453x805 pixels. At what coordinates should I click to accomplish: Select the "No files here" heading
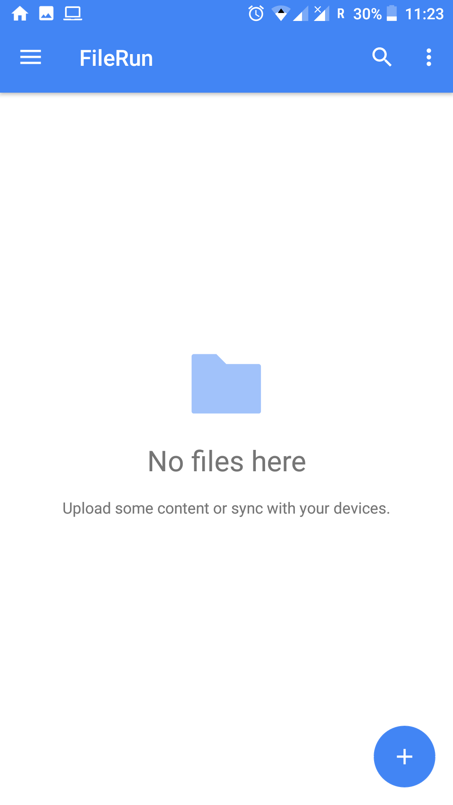click(x=227, y=461)
